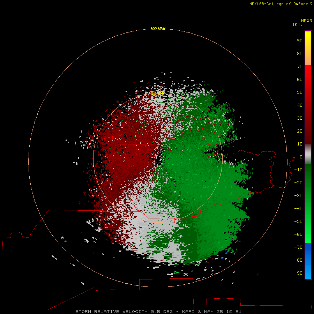Click the 20 value on velocity scale

point(300,131)
